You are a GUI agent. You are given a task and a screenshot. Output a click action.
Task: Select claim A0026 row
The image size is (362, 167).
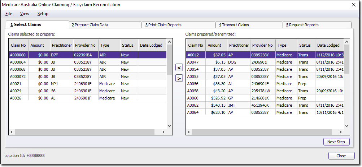(x=88, y=98)
